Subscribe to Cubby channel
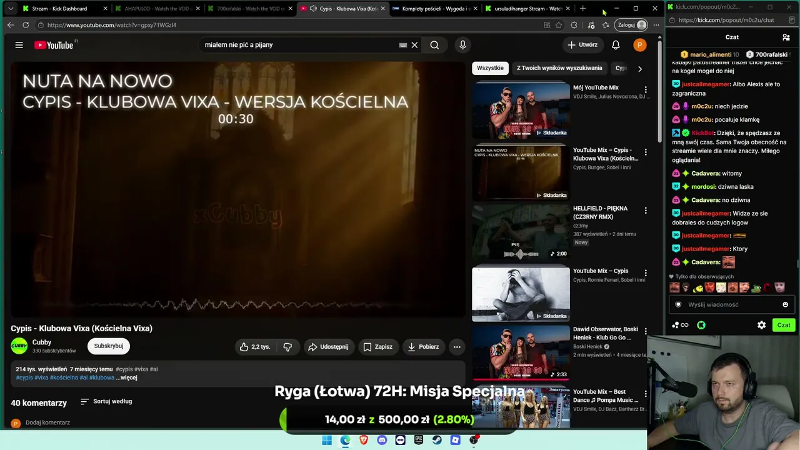This screenshot has width=800, height=450. pos(109,346)
